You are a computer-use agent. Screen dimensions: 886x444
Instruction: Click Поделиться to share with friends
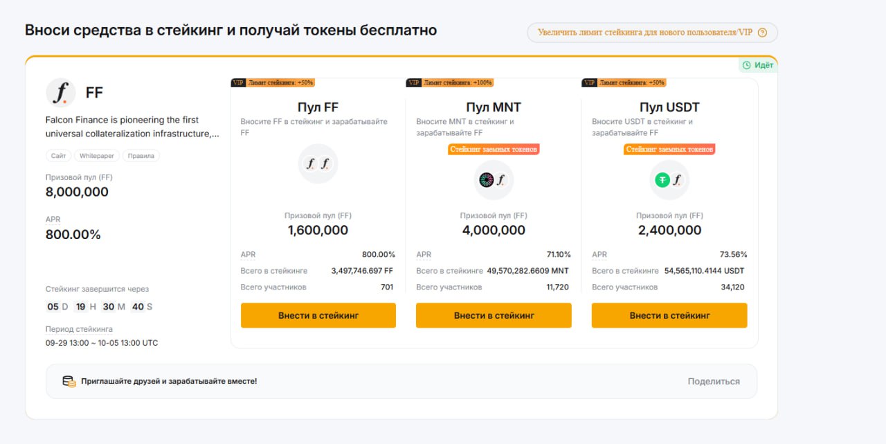tap(714, 382)
